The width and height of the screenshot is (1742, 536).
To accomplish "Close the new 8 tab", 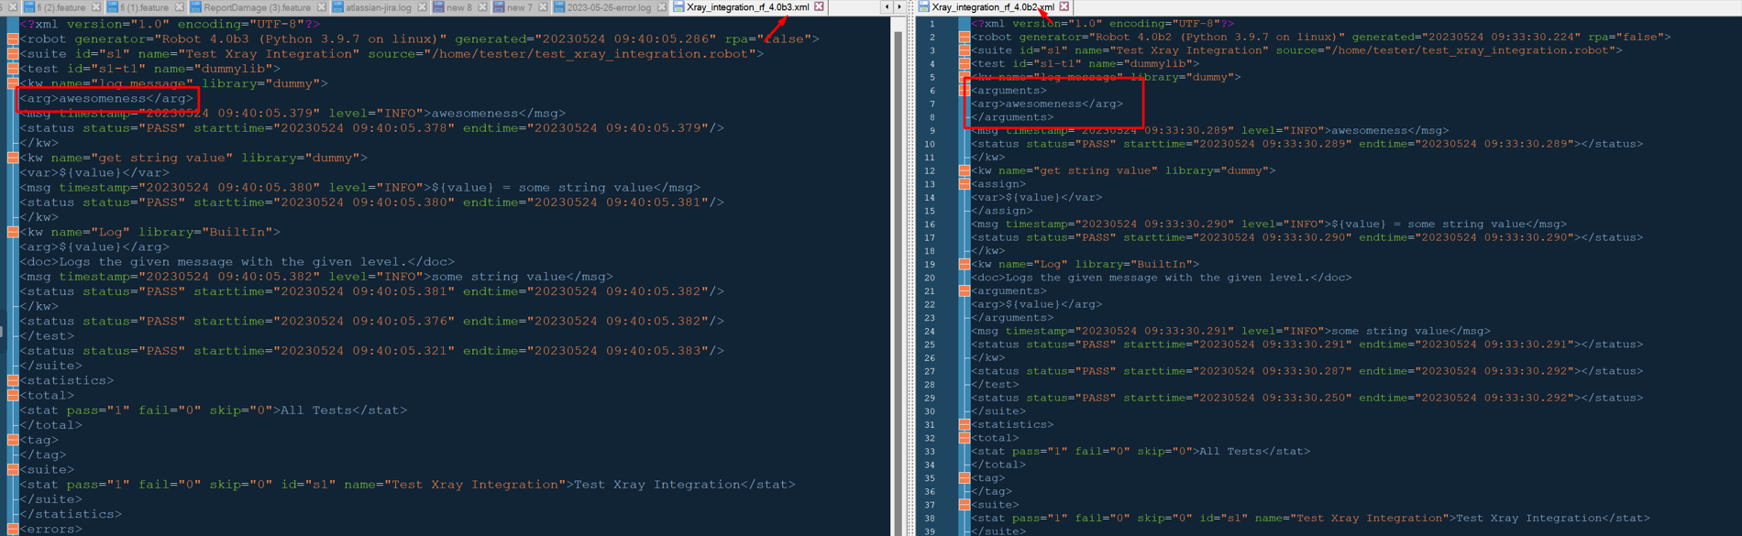I will tap(482, 7).
